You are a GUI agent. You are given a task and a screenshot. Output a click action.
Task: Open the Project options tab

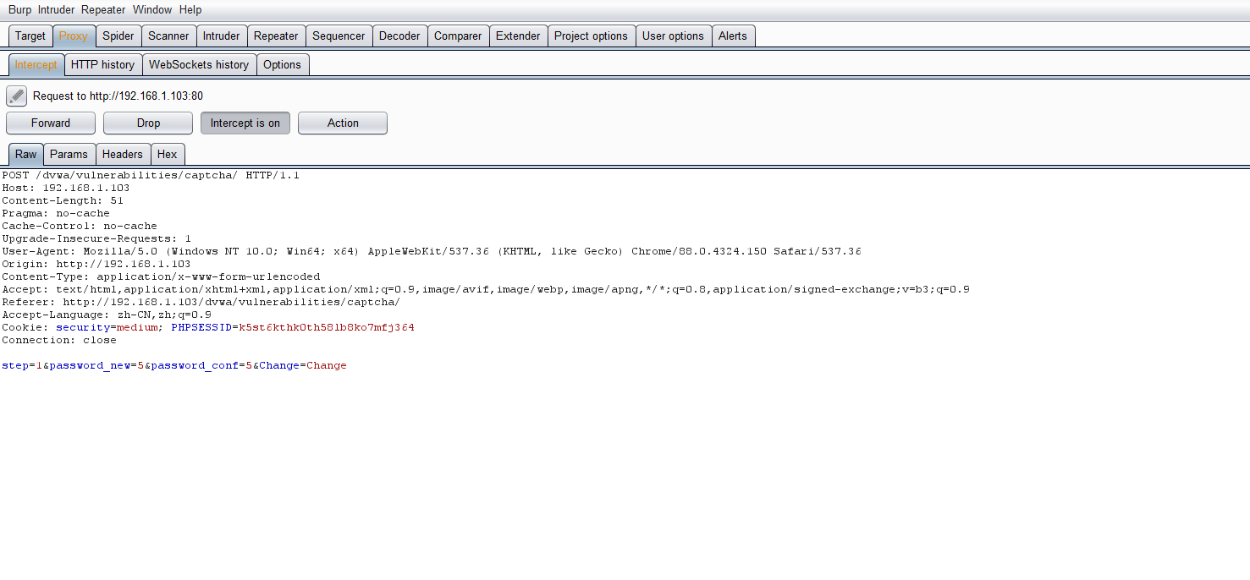coord(591,36)
